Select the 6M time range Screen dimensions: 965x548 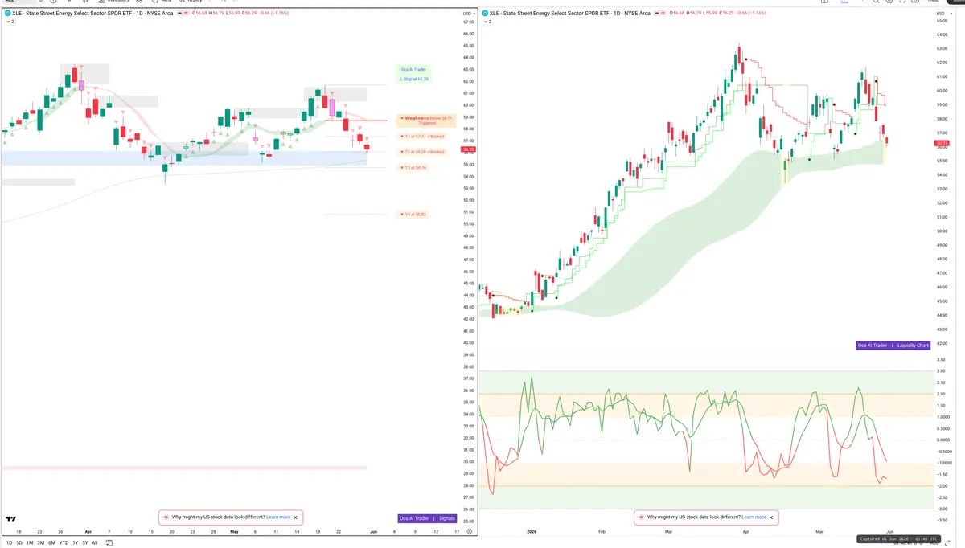click(51, 543)
